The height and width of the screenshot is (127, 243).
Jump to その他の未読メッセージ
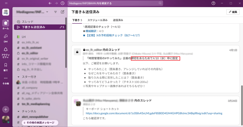pos(40,123)
